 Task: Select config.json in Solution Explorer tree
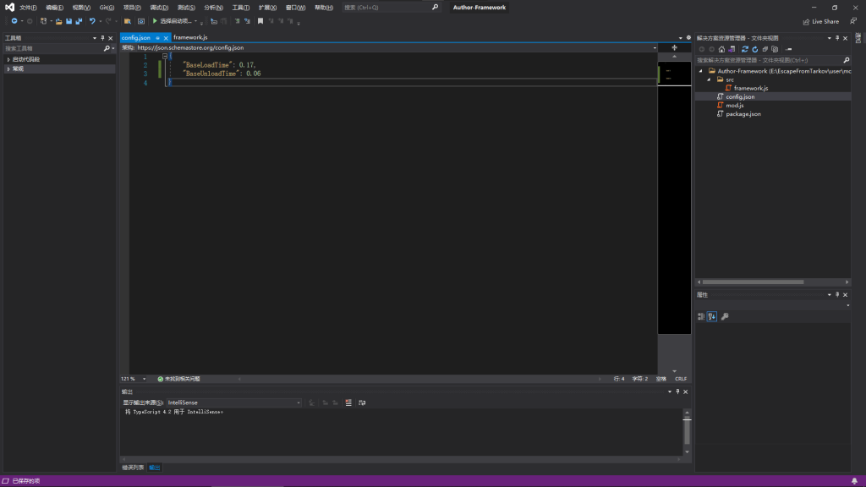coord(740,96)
